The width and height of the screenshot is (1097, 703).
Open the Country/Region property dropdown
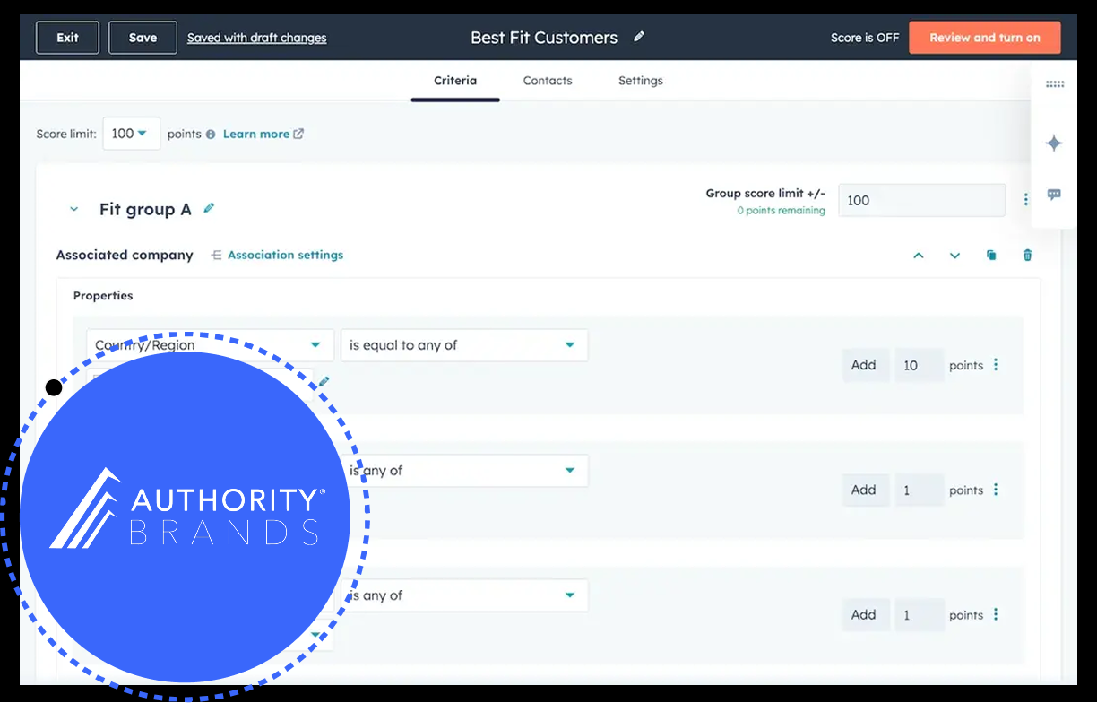(x=210, y=345)
